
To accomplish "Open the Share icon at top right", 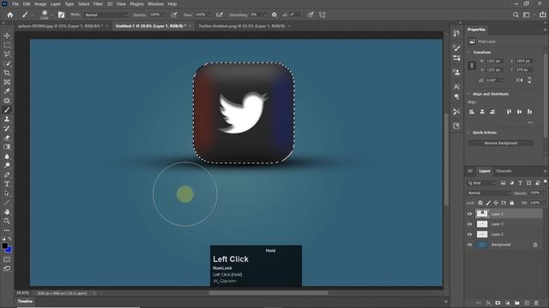I will point(542,15).
